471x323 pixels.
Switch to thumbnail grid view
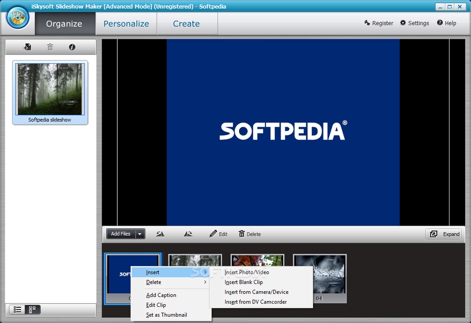[32, 309]
